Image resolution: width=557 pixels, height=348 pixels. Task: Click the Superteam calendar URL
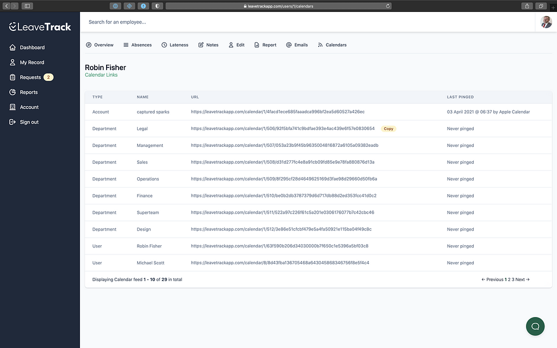coord(282,213)
